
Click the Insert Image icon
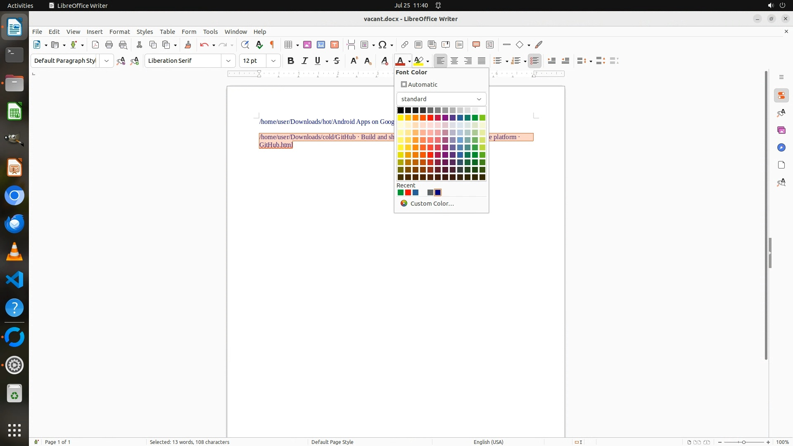[x=307, y=45]
